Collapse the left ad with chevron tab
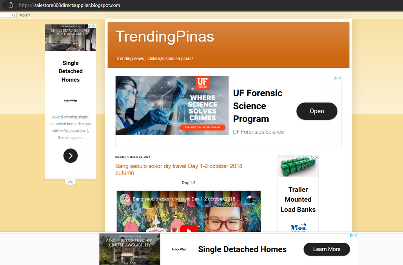This screenshot has width=403, height=265. coord(70,182)
